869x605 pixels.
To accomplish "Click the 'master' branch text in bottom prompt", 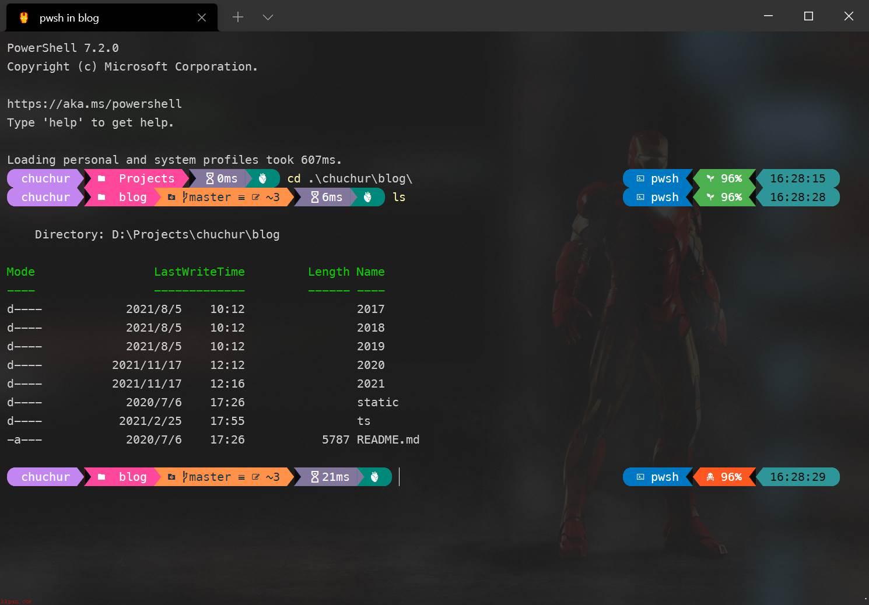I will [x=210, y=477].
